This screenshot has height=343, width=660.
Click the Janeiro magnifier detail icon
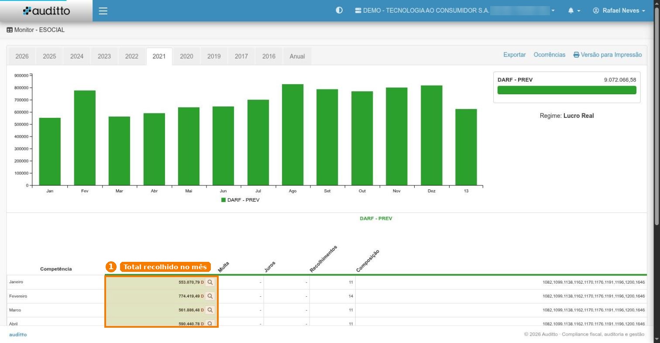click(210, 282)
